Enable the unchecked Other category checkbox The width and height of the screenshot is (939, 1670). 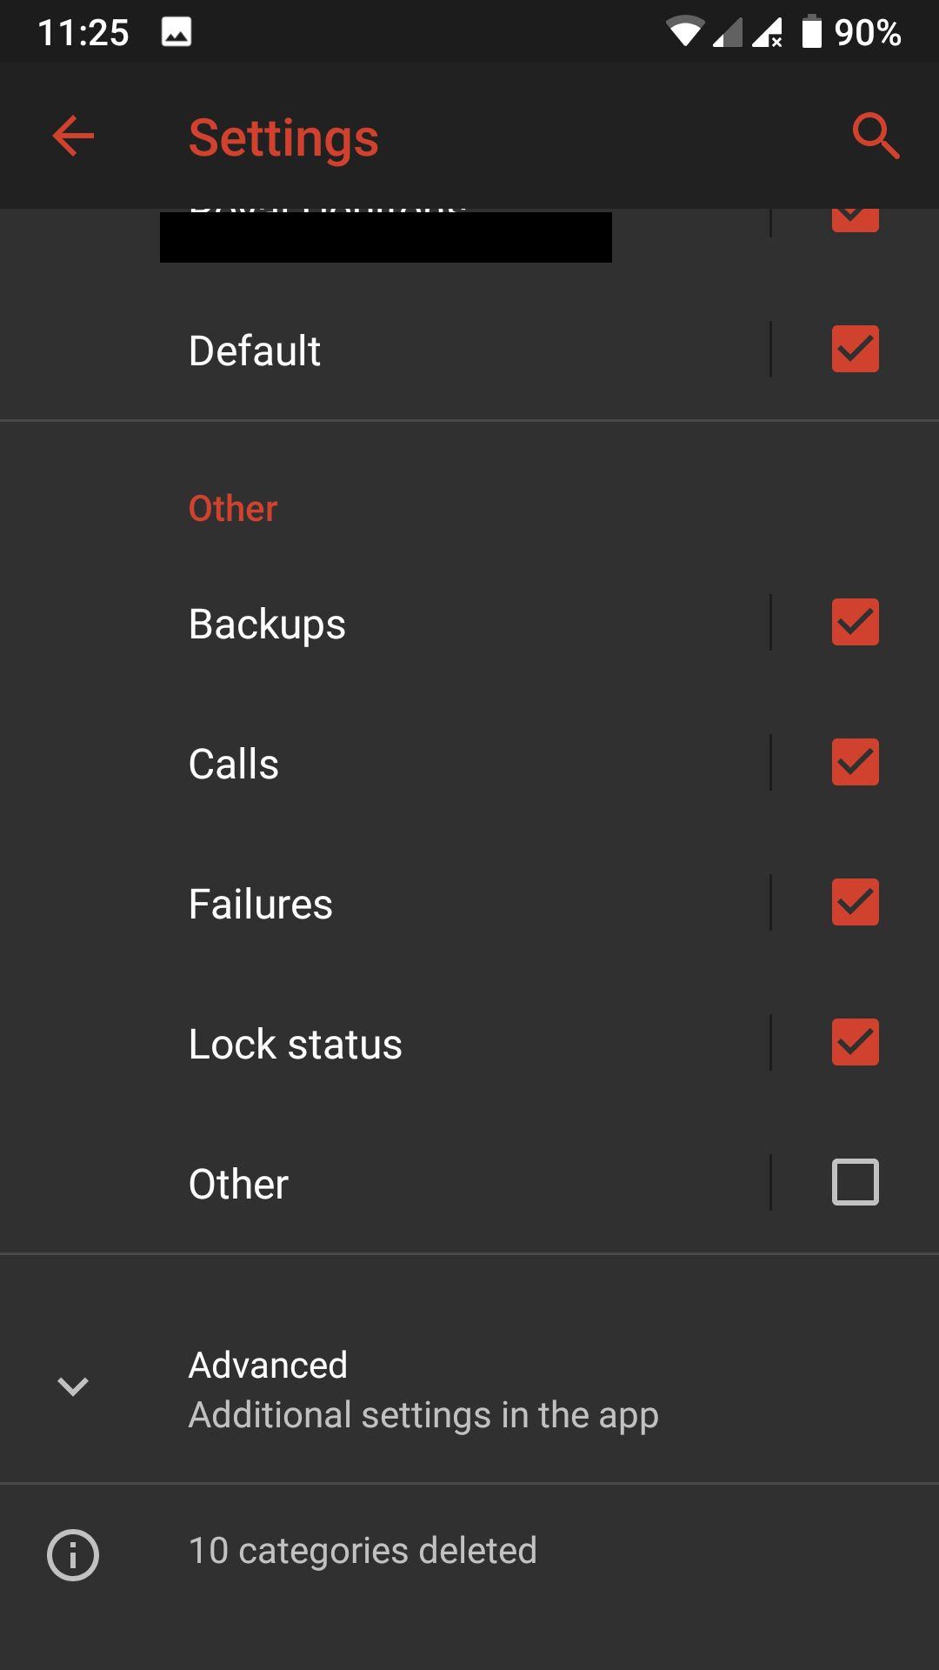coord(855,1182)
